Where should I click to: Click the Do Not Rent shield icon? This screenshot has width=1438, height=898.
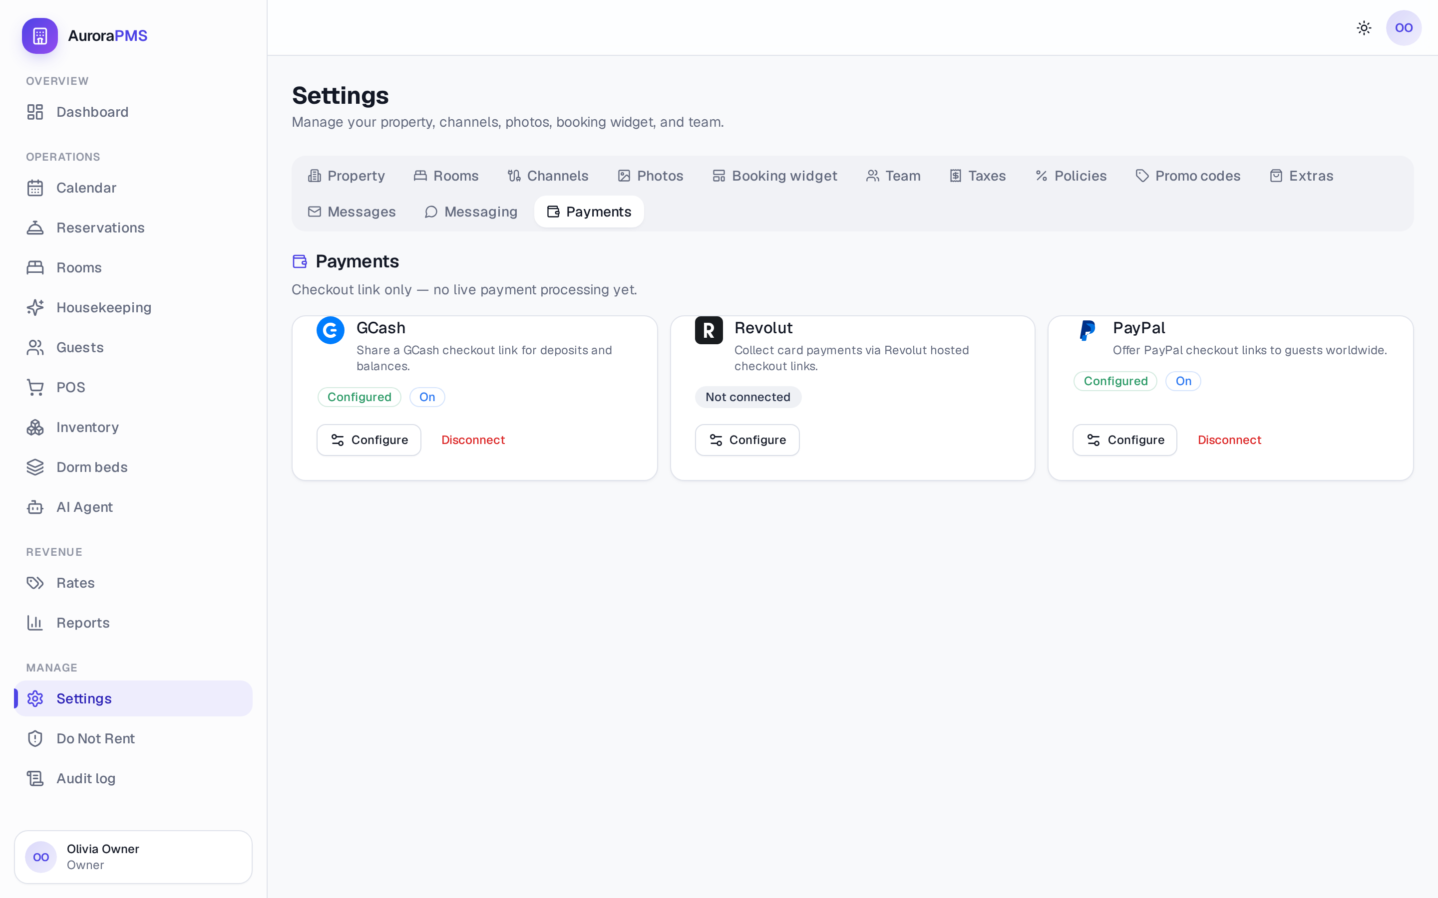[35, 738]
